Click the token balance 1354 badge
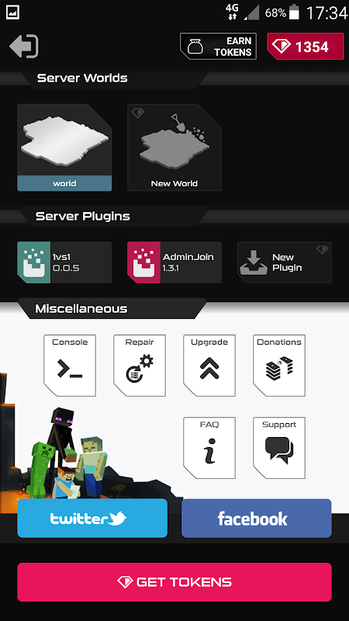Image resolution: width=349 pixels, height=621 pixels. click(x=306, y=47)
